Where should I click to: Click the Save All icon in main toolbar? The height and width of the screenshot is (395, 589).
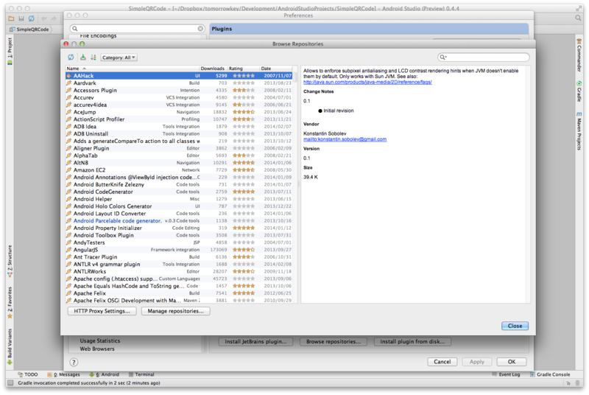point(21,18)
